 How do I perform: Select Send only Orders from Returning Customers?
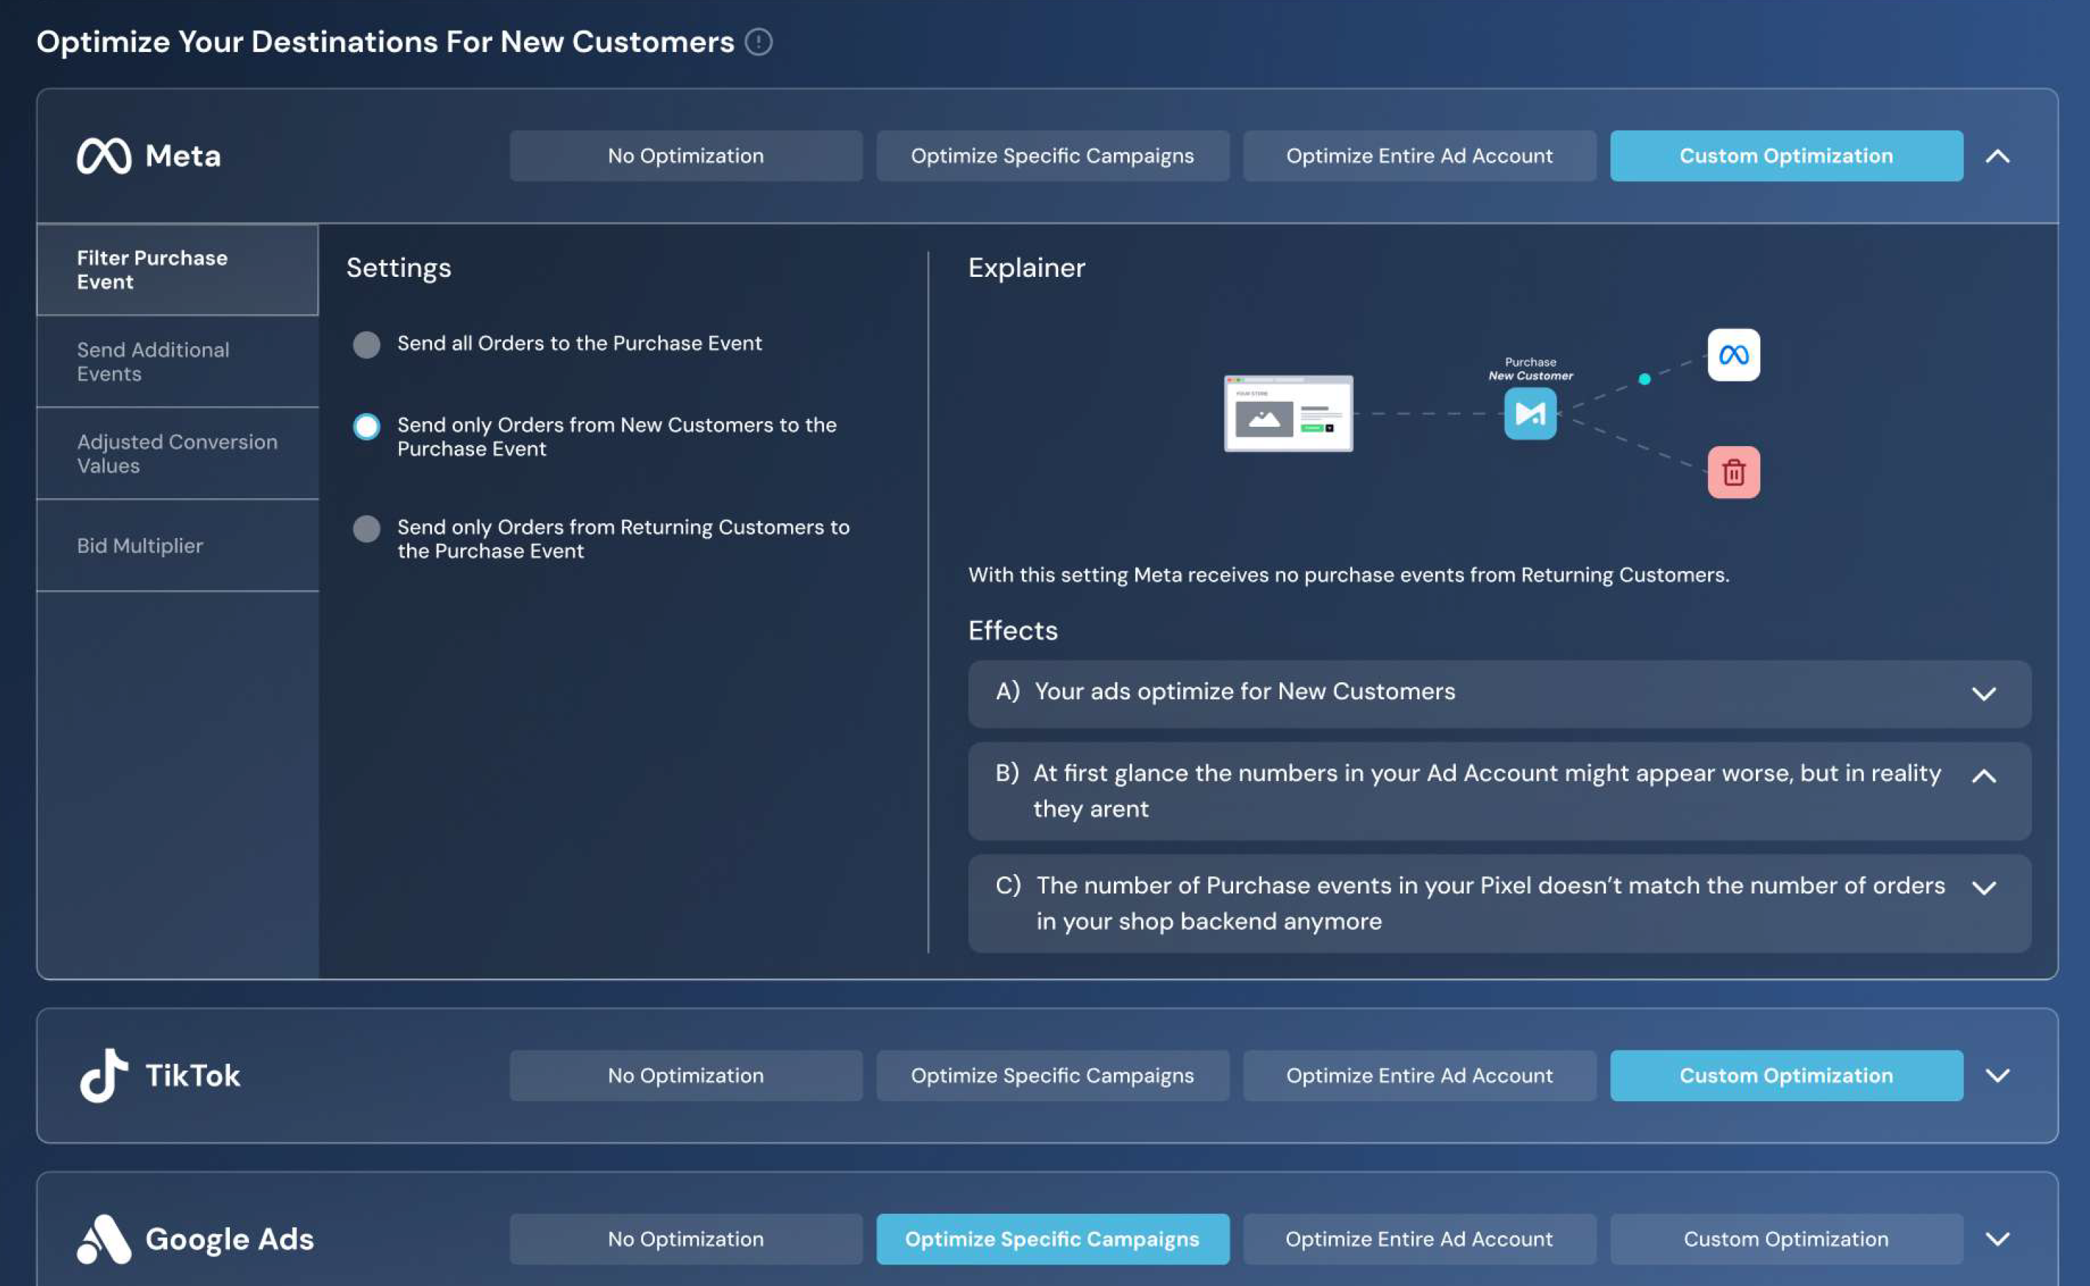(x=367, y=528)
